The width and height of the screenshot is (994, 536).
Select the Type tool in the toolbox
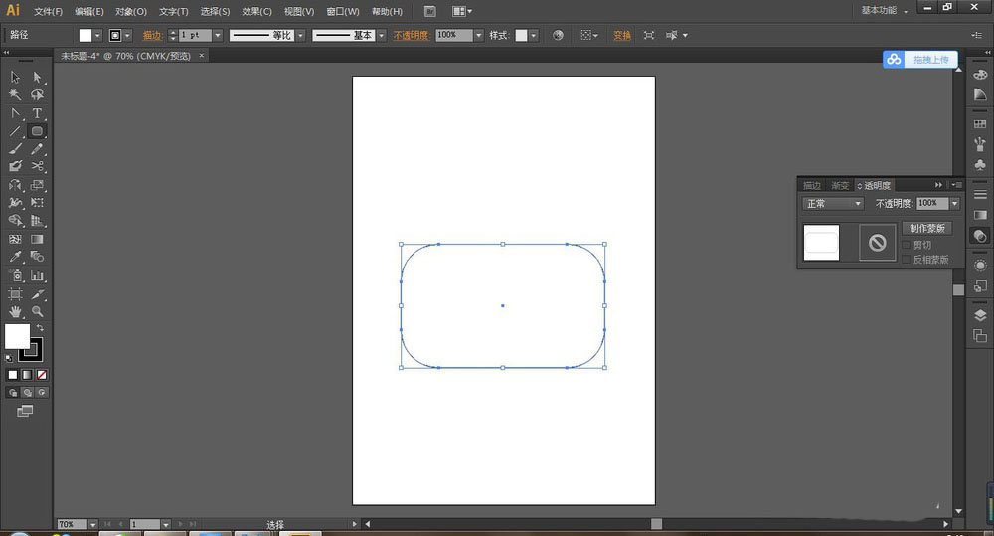click(38, 113)
